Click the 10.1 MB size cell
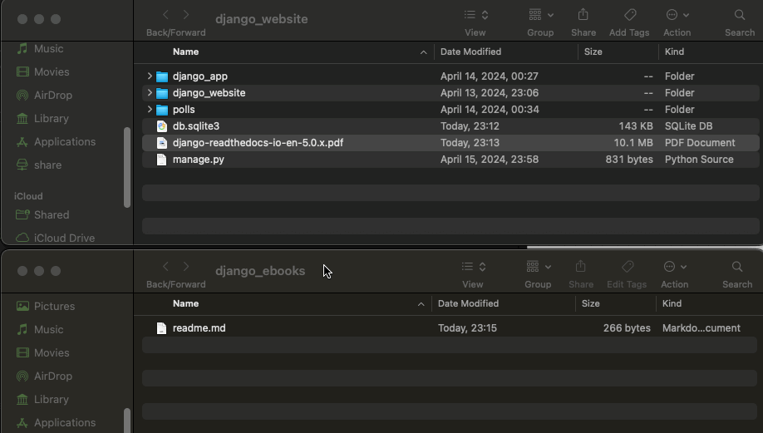763x433 pixels. coord(633,143)
